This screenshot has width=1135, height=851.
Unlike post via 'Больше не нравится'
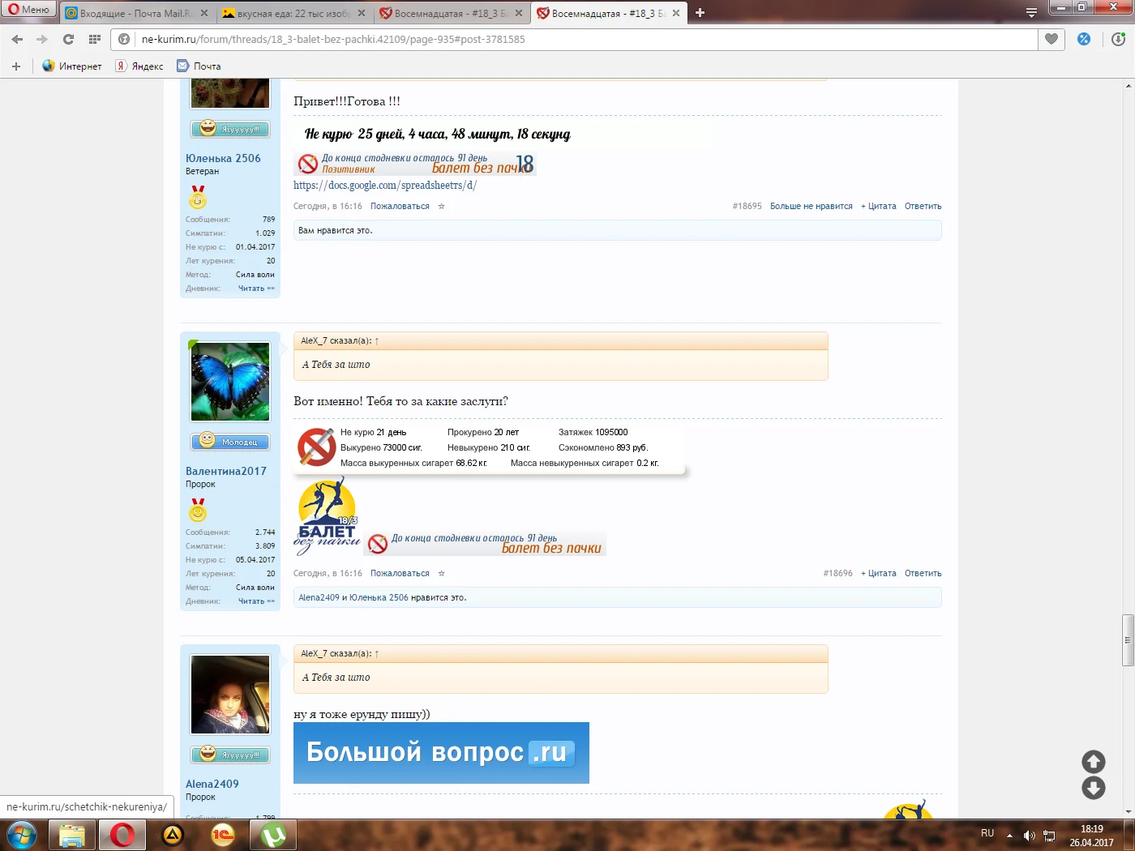(x=811, y=207)
